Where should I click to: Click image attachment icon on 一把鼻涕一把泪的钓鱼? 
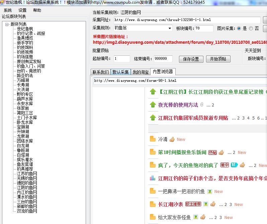click(210, 192)
